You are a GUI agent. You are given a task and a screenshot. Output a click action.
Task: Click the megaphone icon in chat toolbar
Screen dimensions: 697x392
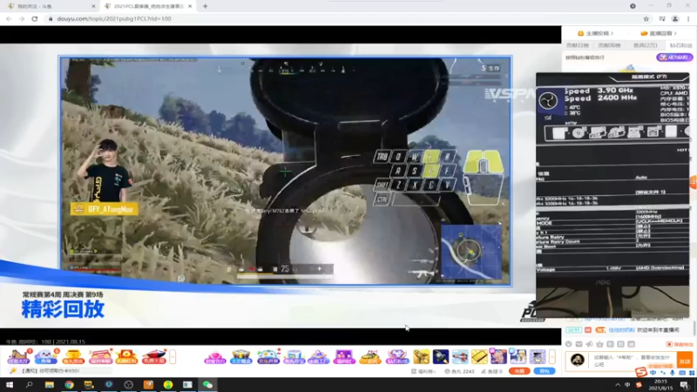(589, 344)
